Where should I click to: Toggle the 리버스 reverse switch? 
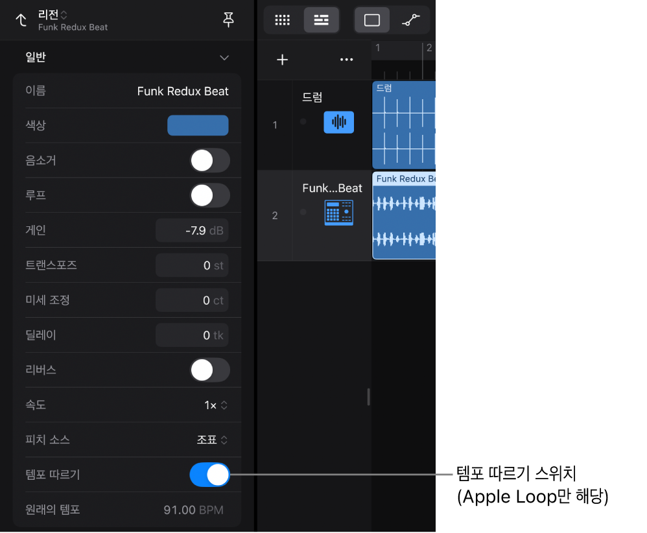[x=209, y=370]
